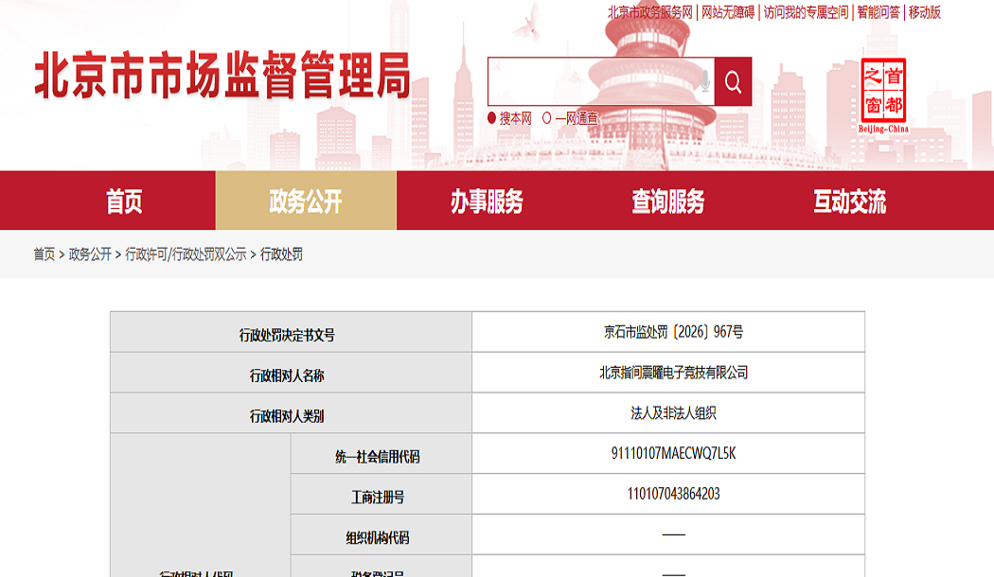Image resolution: width=994 pixels, height=577 pixels.
Task: Click the microphone voice search icon
Action: [x=704, y=81]
